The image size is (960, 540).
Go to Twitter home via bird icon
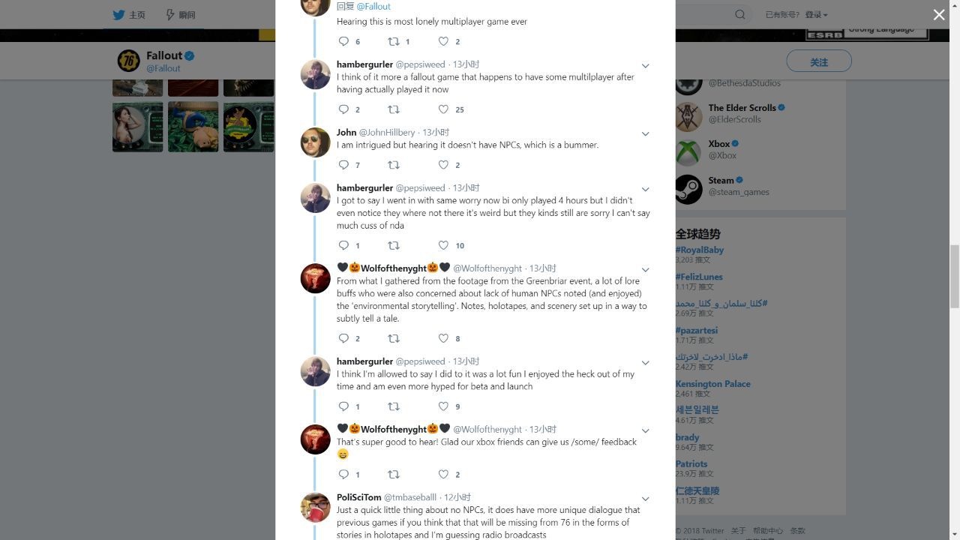tap(118, 14)
